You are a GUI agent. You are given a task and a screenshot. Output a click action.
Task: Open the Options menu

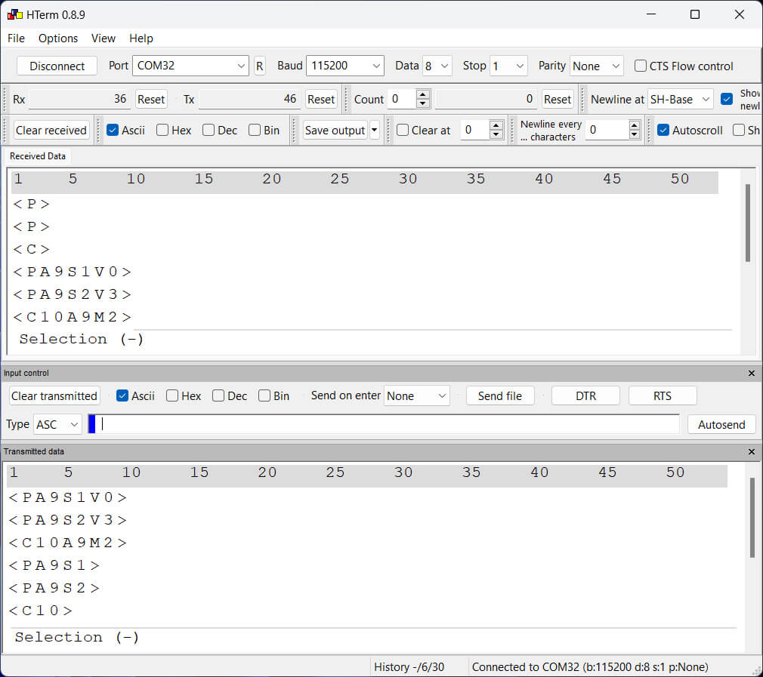[x=58, y=38]
